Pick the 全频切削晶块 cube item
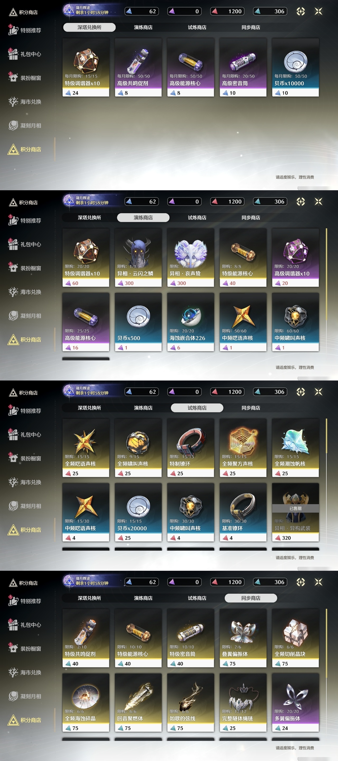The width and height of the screenshot is (338, 761). pos(295,638)
